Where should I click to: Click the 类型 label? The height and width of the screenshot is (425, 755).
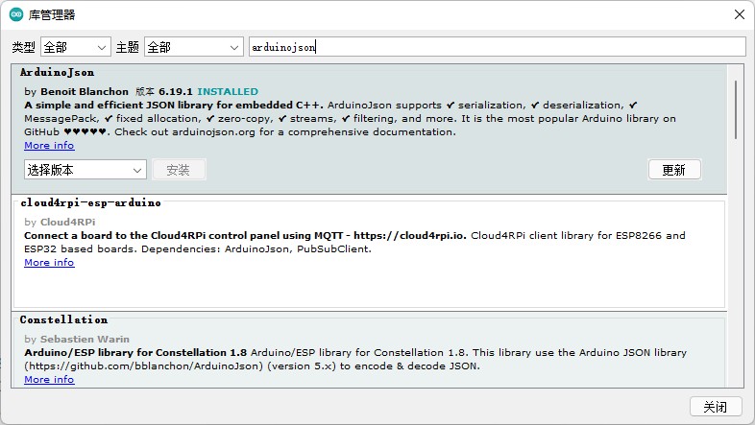(x=24, y=47)
